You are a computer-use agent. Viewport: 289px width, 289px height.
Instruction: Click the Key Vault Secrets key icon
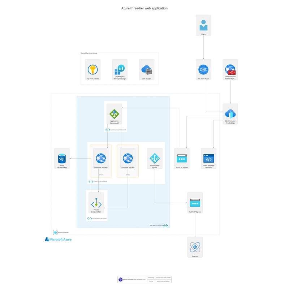pos(93,69)
